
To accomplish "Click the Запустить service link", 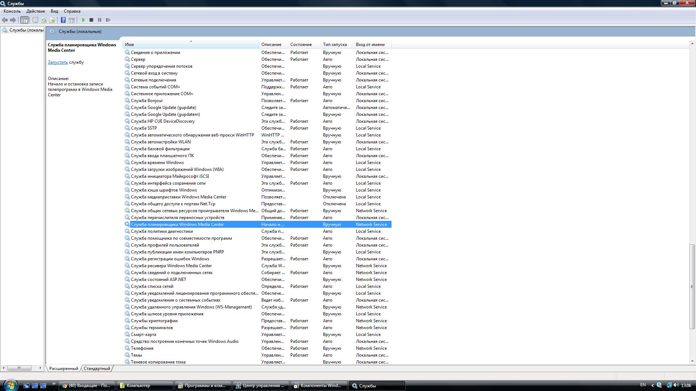I will [58, 62].
